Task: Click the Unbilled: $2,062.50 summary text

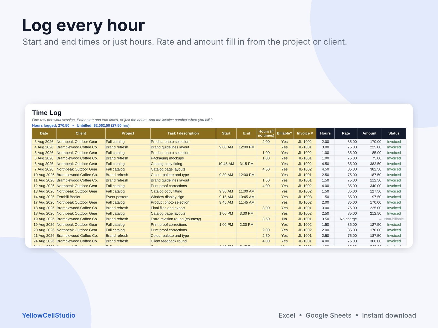Action: (x=103, y=125)
